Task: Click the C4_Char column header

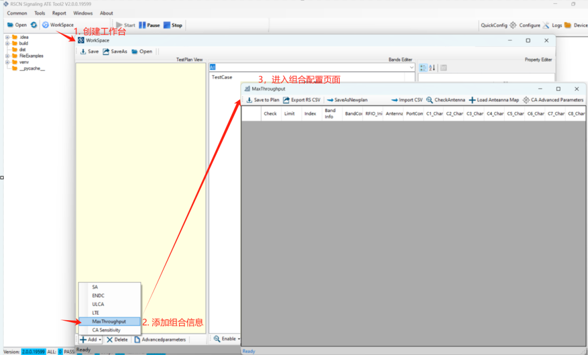Action: 495,114
